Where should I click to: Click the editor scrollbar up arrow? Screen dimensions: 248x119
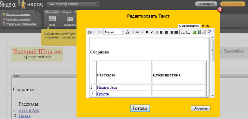point(213,37)
